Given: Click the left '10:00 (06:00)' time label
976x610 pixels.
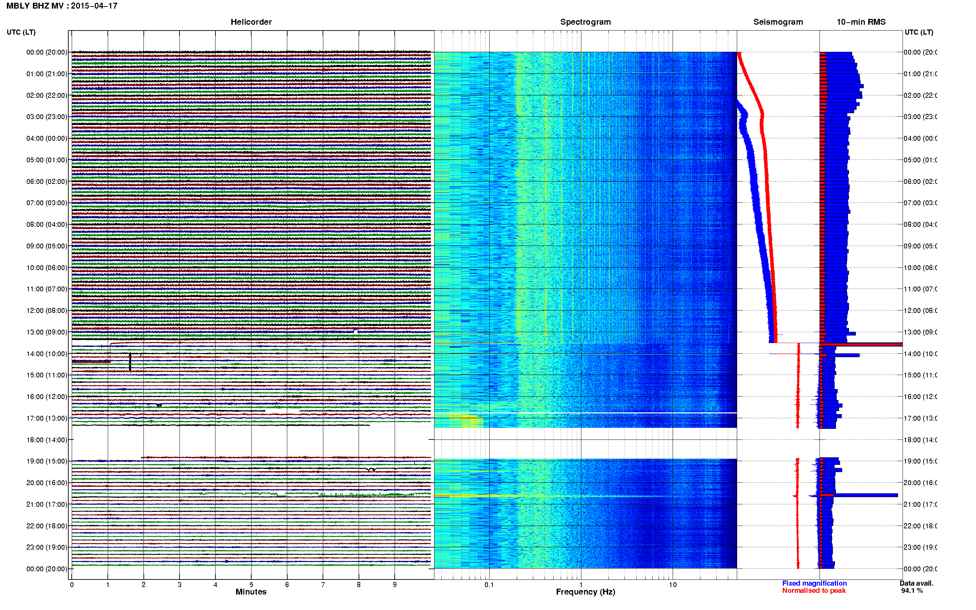Looking at the screenshot, I should 47,268.
